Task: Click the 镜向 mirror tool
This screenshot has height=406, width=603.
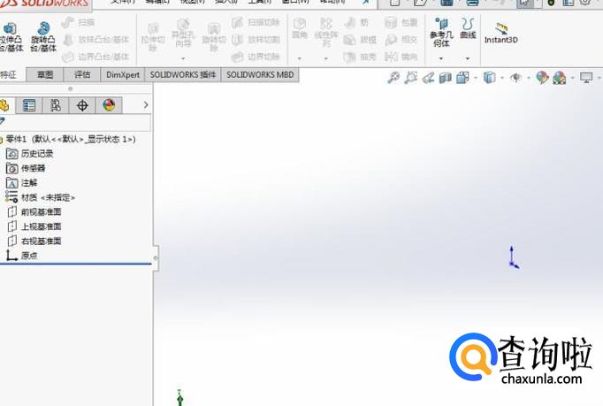Action: click(x=401, y=57)
